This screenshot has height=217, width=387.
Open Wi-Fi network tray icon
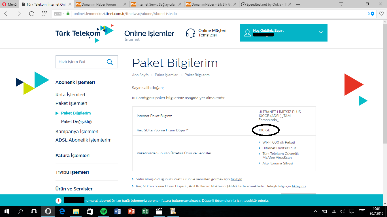click(334, 211)
